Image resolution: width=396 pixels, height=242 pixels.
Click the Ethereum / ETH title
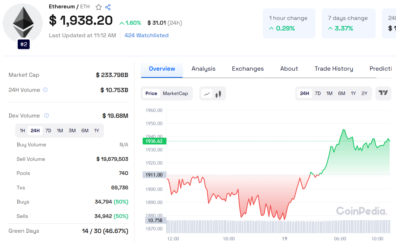click(69, 7)
